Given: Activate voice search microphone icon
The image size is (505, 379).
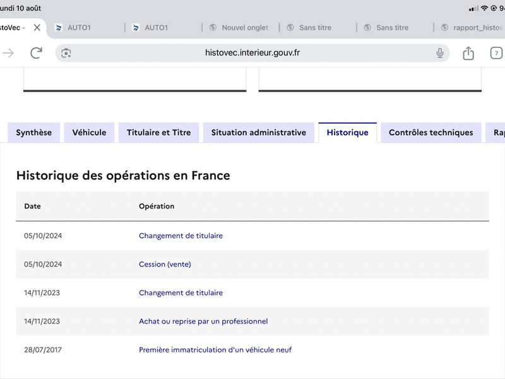Looking at the screenshot, I should (x=439, y=53).
